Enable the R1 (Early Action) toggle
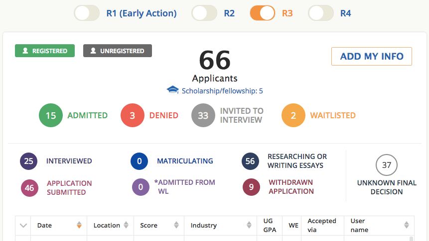 (87, 13)
